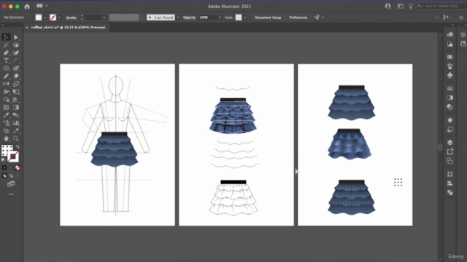Select the Magic Wand tool
Screen dimensions: 467x262
(x=6, y=45)
